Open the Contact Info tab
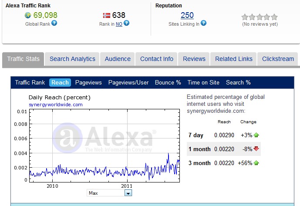 pyautogui.click(x=157, y=59)
